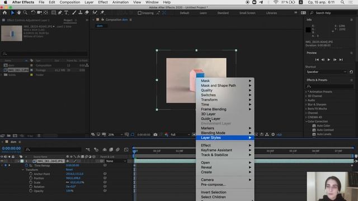Open Spotlight search in the macOS menu bar

coord(342,2)
